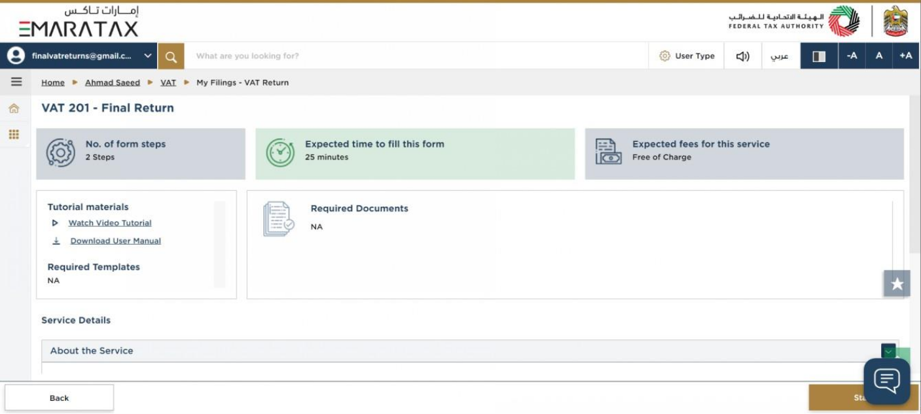This screenshot has height=414, width=921.
Task: Add page to favorites star
Action: point(897,284)
